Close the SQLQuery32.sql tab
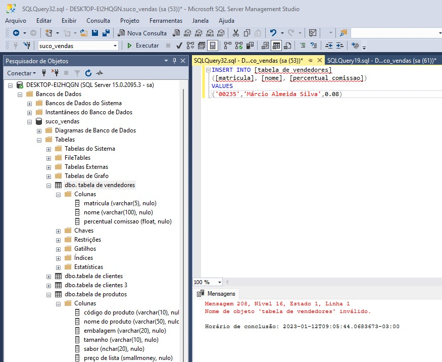Viewport: 442px width, 362px height. point(320,60)
